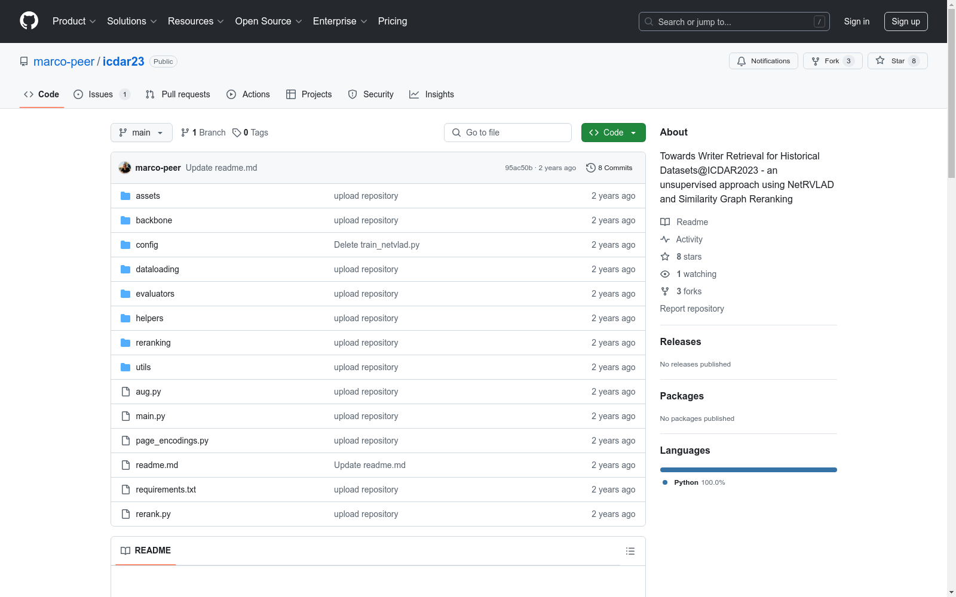Expand the Enterprise menu
The image size is (956, 597).
click(x=340, y=21)
